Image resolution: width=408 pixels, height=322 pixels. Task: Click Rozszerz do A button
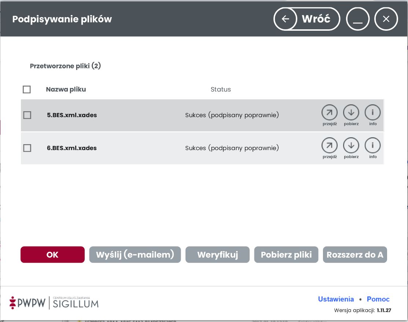354,255
